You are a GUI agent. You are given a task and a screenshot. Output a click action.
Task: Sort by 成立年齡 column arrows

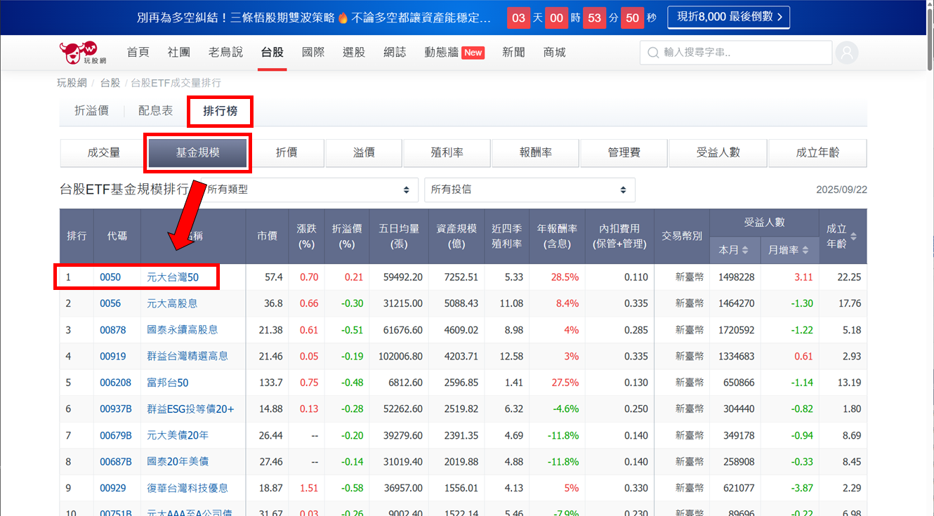coord(853,236)
